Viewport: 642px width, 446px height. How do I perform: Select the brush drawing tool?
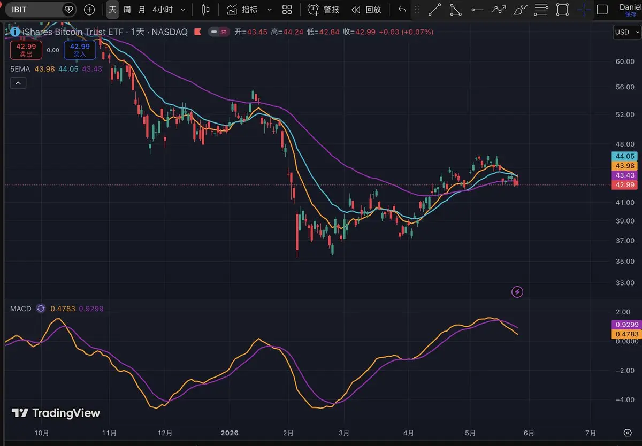(520, 10)
